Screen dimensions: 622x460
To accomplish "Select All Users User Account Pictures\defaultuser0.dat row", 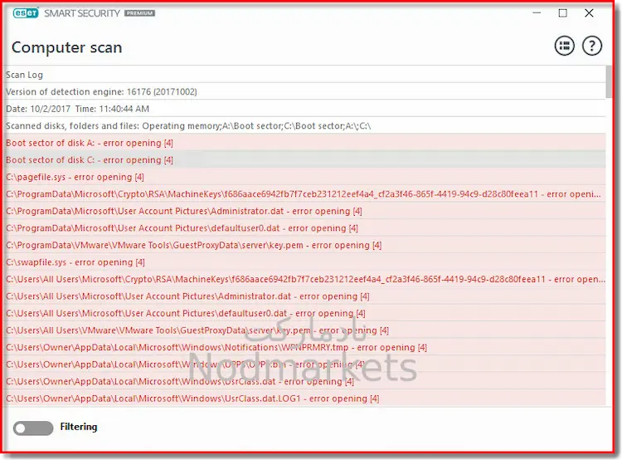I will click(x=304, y=313).
